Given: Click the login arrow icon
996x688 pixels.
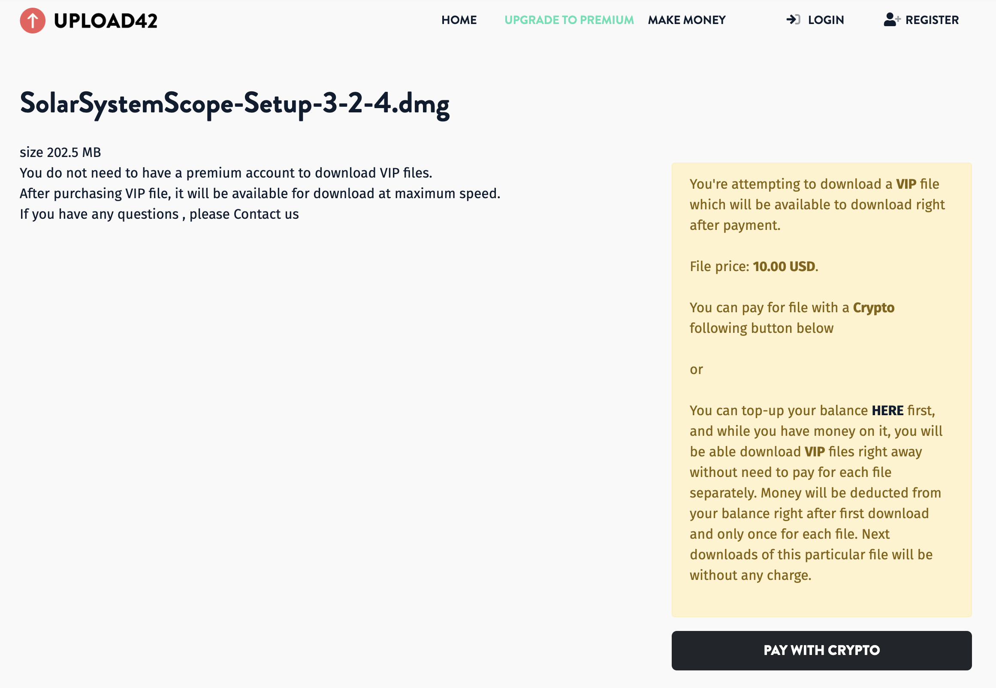Looking at the screenshot, I should click(x=793, y=19).
